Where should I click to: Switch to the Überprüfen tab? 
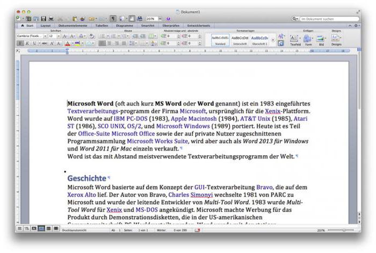(x=171, y=25)
